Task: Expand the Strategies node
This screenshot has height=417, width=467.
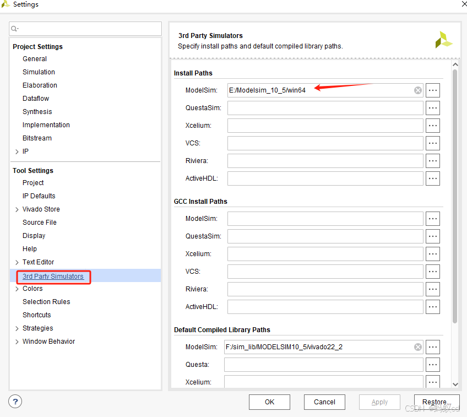Action: 17,328
